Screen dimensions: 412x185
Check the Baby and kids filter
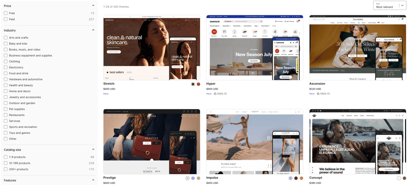[x=6, y=43]
